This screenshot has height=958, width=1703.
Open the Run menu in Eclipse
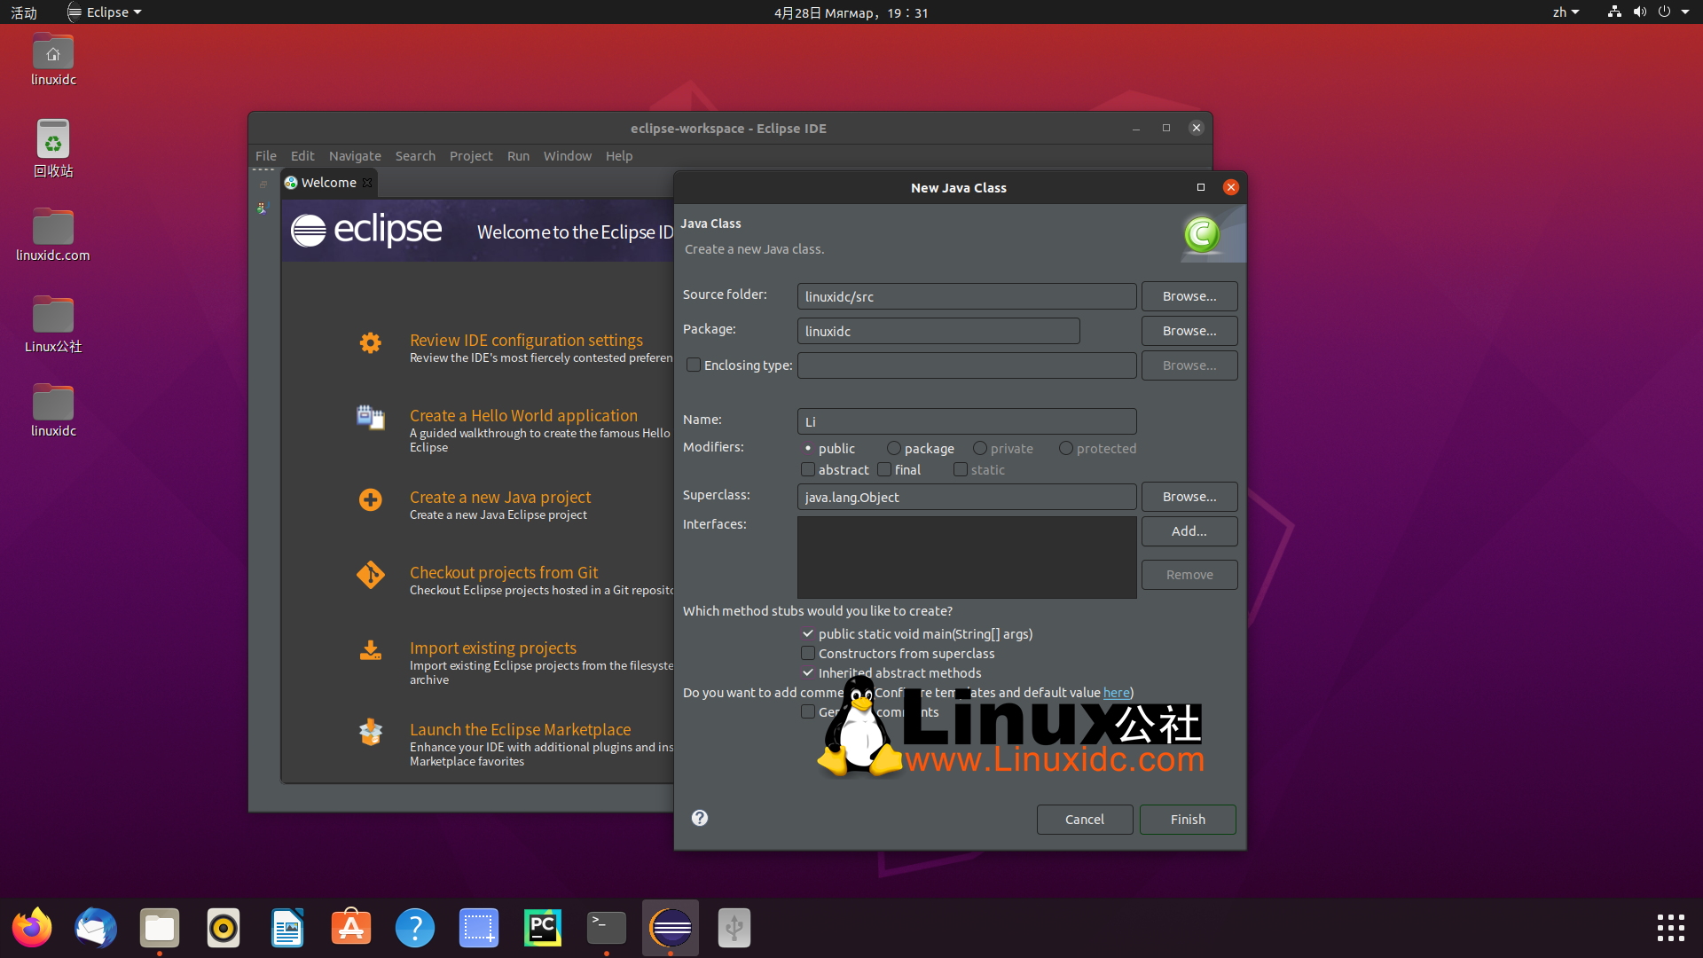(516, 154)
